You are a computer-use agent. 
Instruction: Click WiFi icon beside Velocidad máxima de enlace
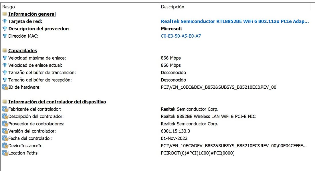coord(5,58)
